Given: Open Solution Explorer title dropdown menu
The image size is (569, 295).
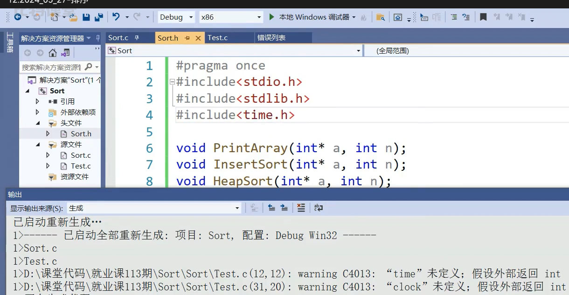Looking at the screenshot, I should 89,38.
